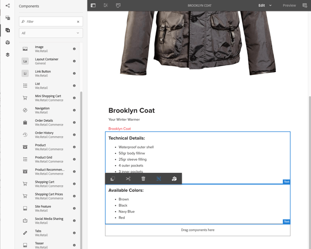Delete component with trash icon

point(143,179)
